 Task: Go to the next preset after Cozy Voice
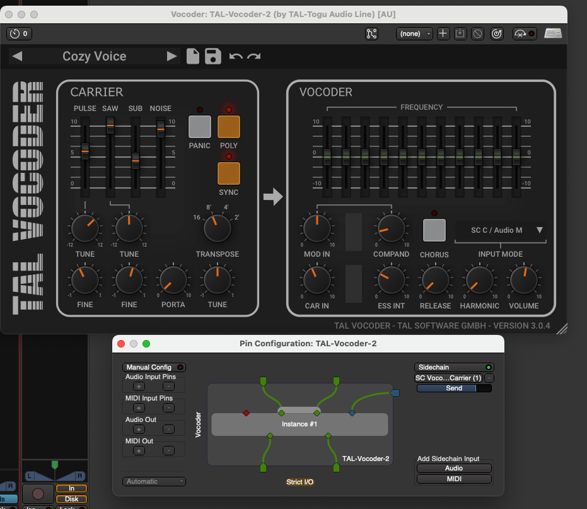point(171,56)
